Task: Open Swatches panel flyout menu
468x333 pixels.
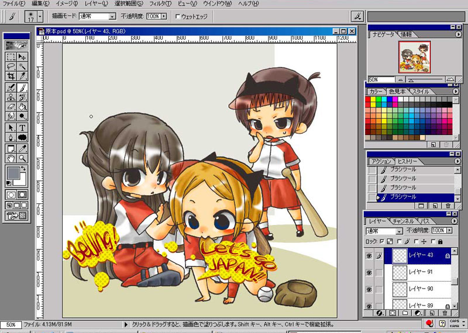Action: 456,92
